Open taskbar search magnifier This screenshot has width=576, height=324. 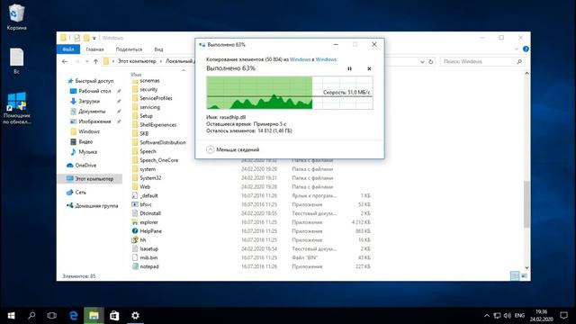coord(31,316)
